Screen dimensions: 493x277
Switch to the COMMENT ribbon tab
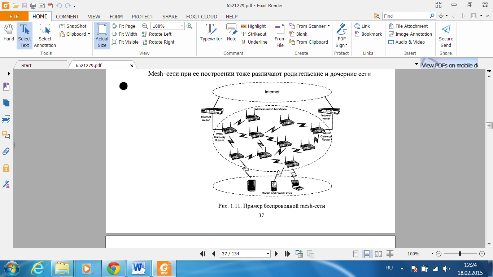[x=67, y=16]
